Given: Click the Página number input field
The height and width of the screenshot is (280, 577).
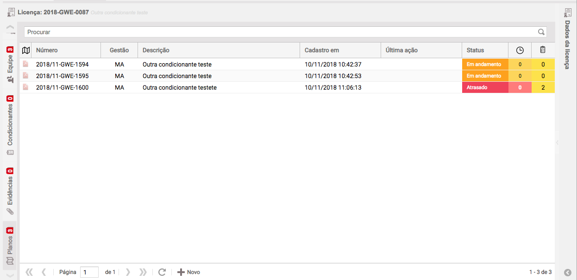Looking at the screenshot, I should tap(89, 272).
